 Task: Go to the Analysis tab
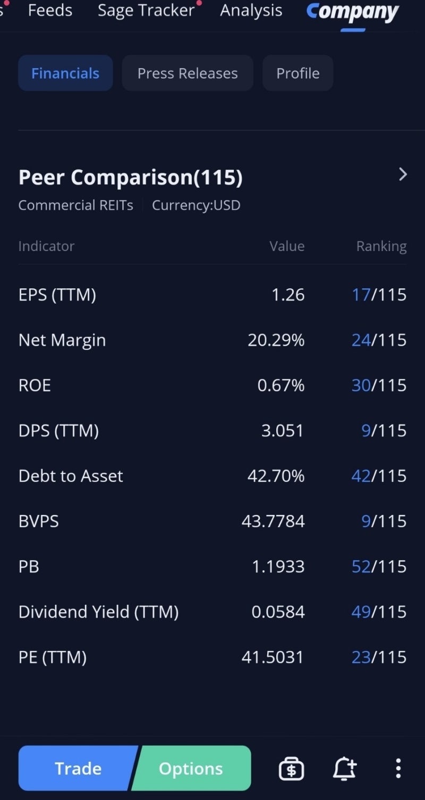coord(251,11)
